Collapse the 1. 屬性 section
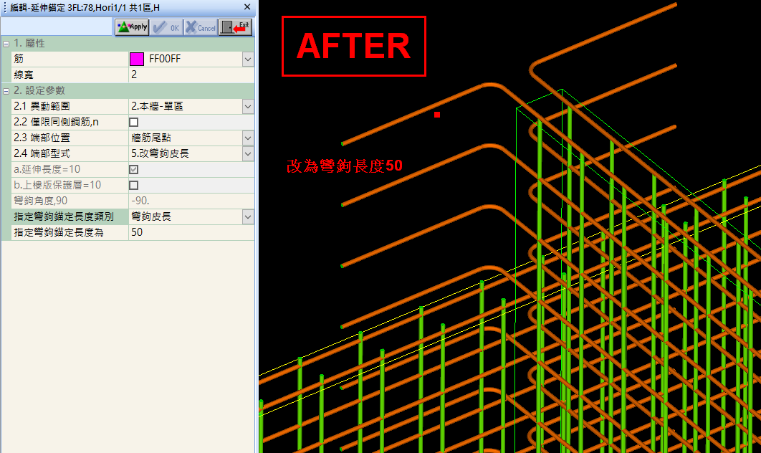 coord(6,44)
